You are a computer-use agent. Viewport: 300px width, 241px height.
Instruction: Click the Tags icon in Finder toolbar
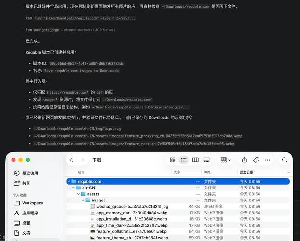(256, 160)
